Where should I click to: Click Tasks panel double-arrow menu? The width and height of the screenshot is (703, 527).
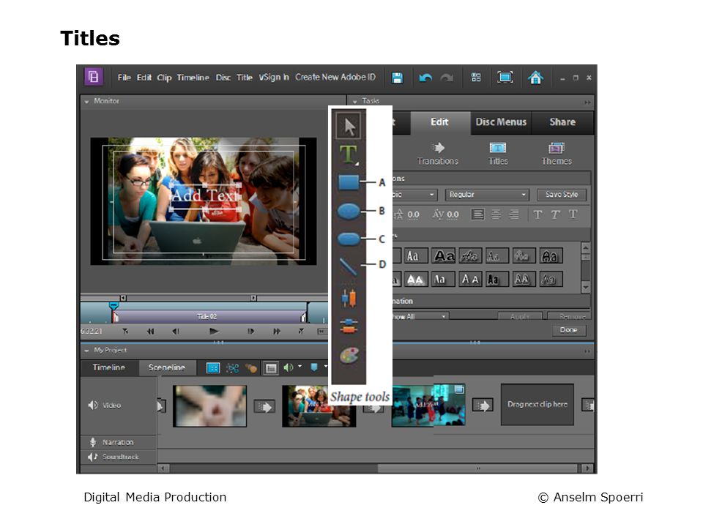click(x=587, y=102)
